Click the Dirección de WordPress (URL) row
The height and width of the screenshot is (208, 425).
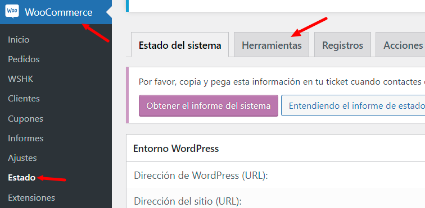coord(275,176)
